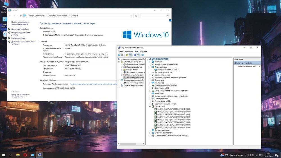Open the Действие menu
Screen dimensions: 281x158
click(x=129, y=52)
